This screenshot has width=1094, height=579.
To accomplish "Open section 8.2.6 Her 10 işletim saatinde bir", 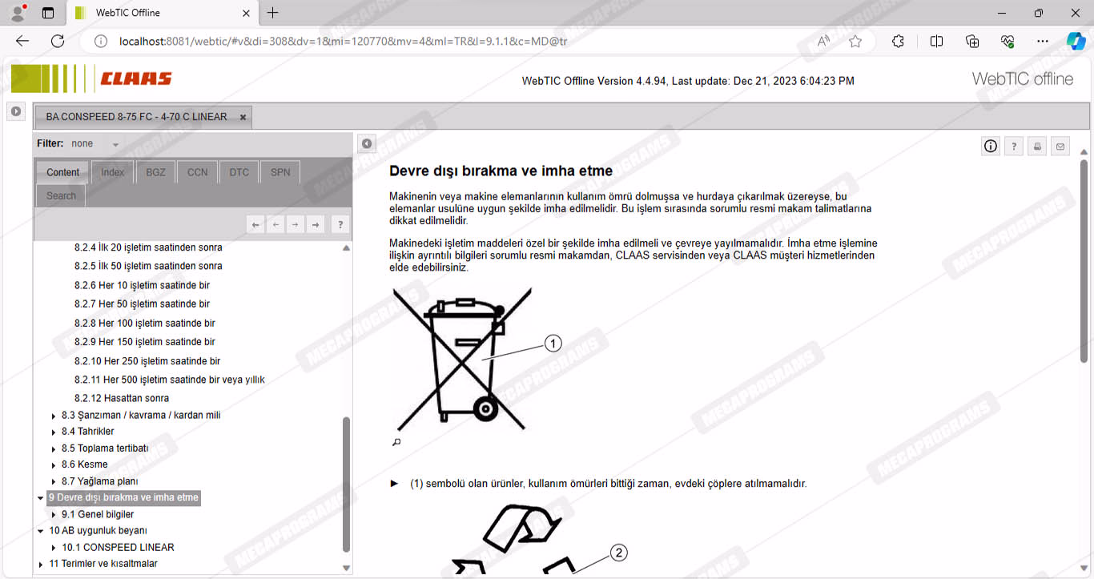I will (142, 285).
